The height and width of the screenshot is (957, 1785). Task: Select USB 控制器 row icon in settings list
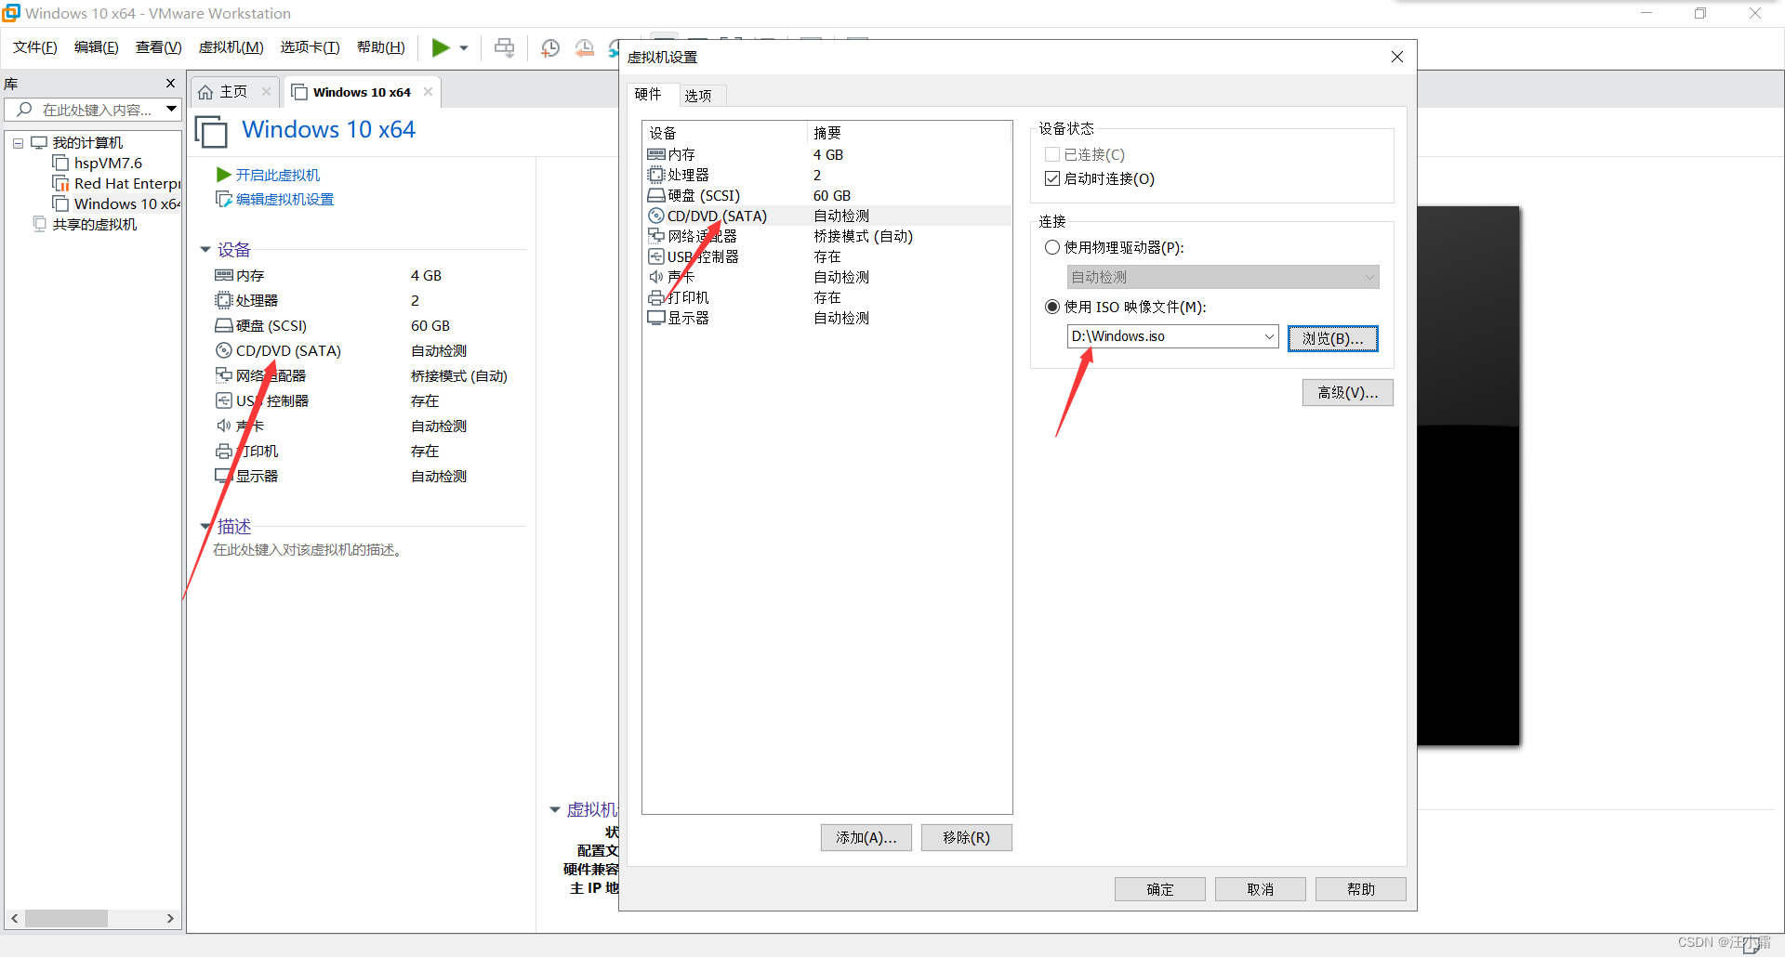656,256
